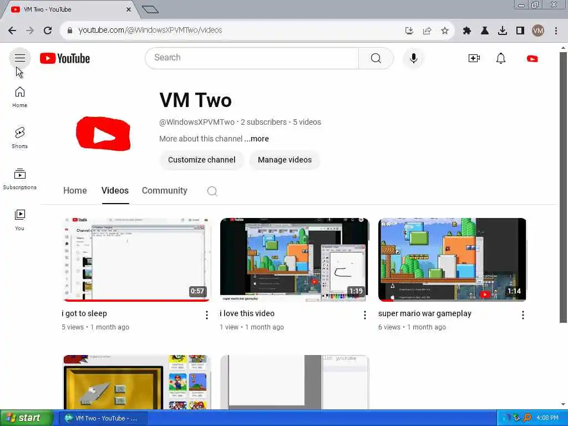Open the Create video camera icon

(474, 58)
